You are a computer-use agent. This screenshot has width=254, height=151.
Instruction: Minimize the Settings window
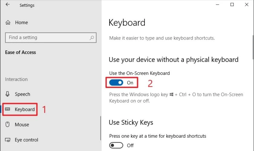click(x=217, y=5)
